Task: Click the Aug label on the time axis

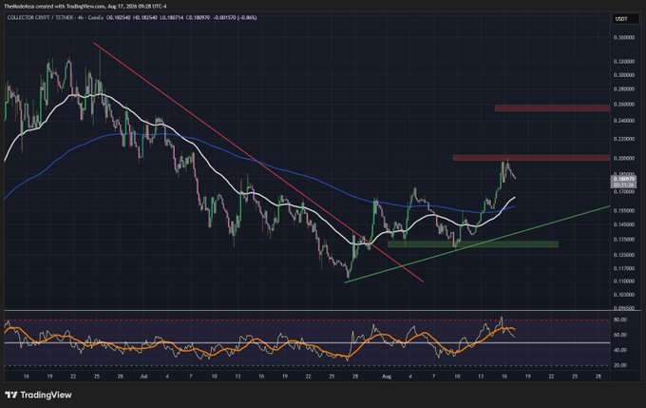Action: [x=387, y=377]
